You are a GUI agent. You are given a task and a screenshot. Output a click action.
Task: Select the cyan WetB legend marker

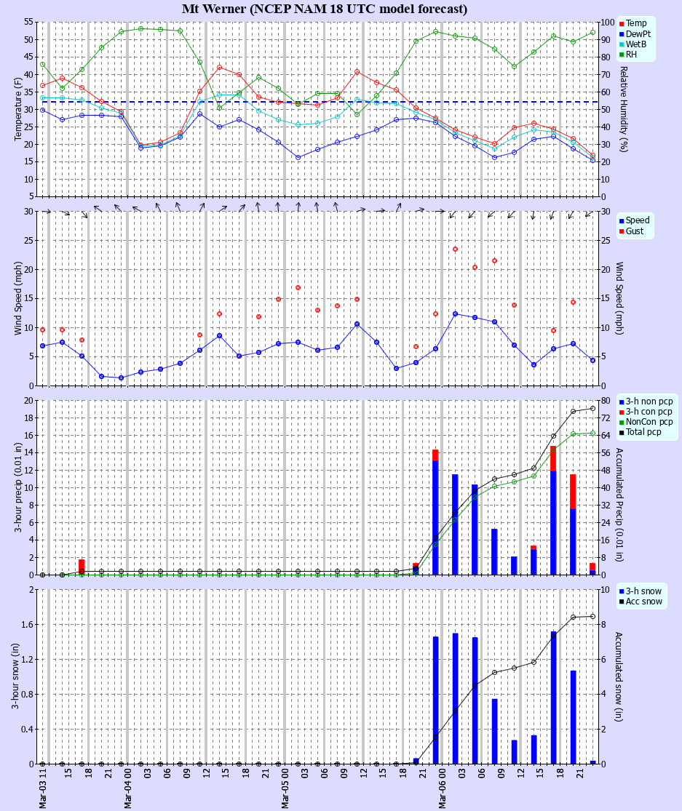point(620,43)
